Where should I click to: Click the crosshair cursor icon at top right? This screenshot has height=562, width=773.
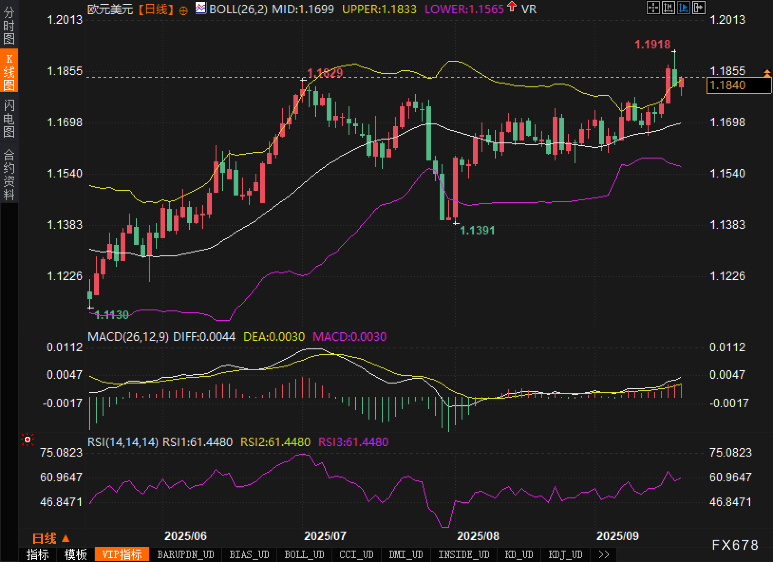653,8
